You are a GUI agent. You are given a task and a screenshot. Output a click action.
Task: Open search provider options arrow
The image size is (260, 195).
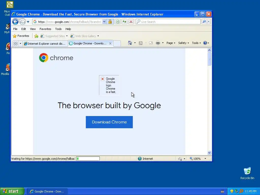pyautogui.click(x=209, y=22)
